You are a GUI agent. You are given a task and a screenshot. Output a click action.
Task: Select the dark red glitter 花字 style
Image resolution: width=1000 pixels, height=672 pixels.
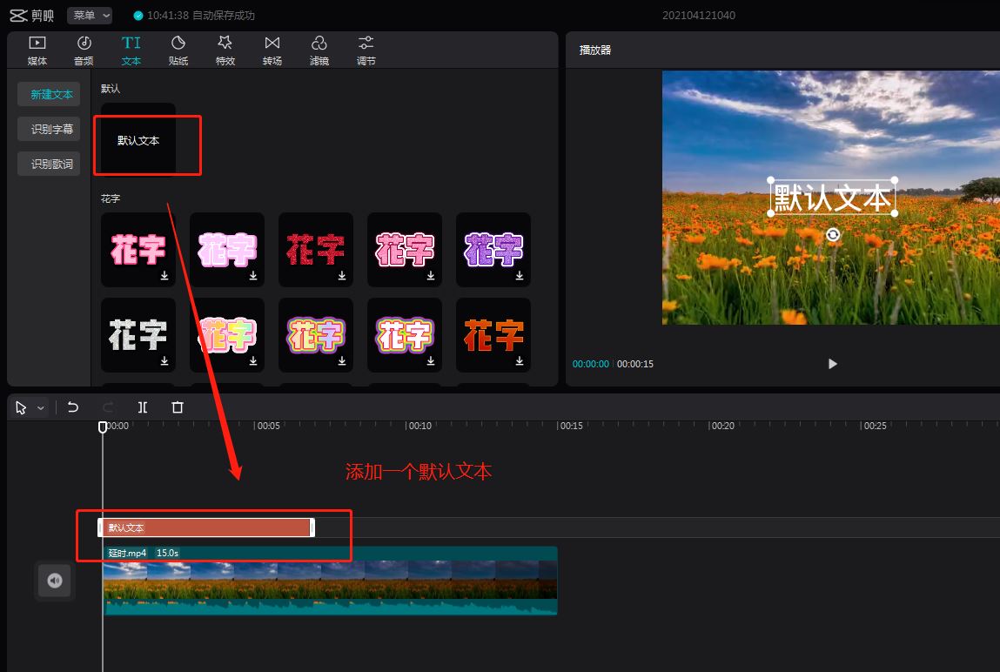pos(316,249)
